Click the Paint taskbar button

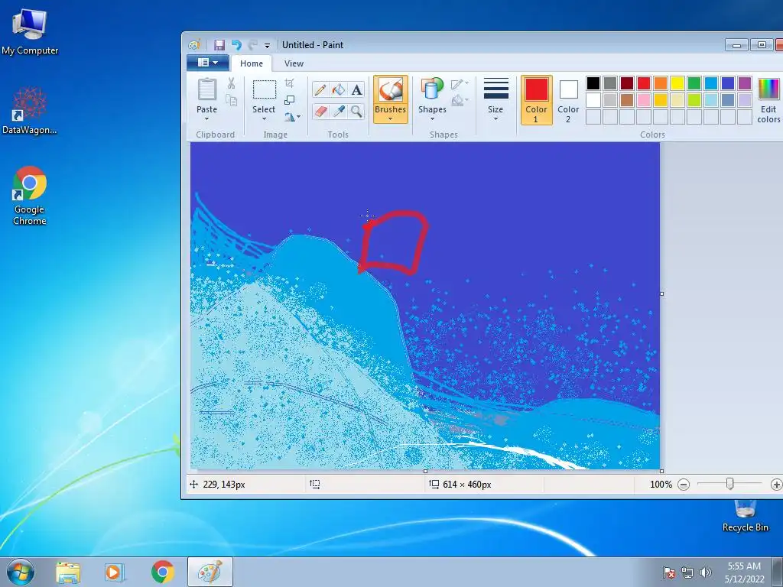210,572
